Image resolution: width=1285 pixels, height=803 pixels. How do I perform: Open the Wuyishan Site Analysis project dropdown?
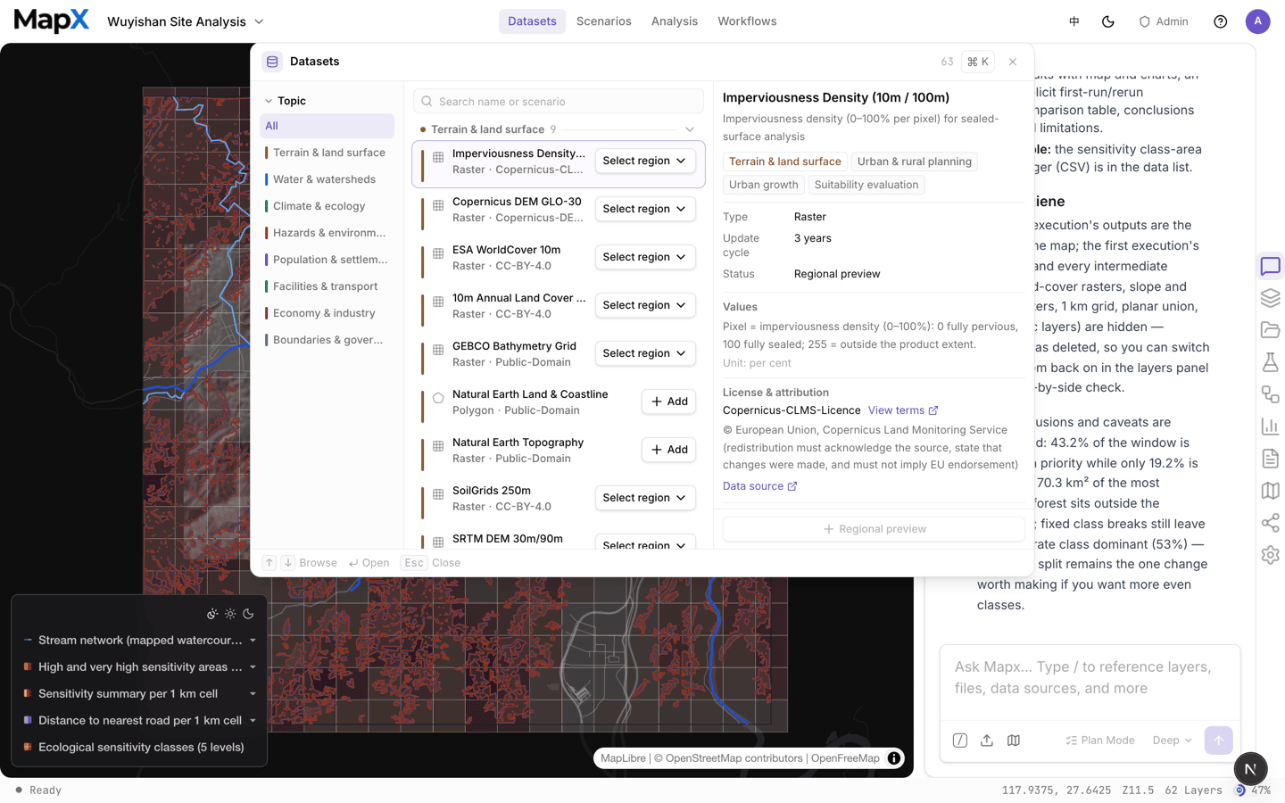pyautogui.click(x=186, y=21)
